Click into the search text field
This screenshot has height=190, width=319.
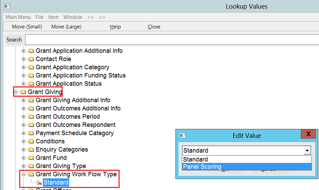point(172,39)
